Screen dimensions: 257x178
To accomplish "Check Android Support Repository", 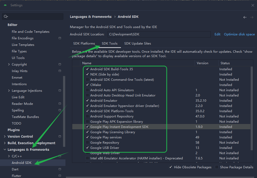I will tap(87, 116).
